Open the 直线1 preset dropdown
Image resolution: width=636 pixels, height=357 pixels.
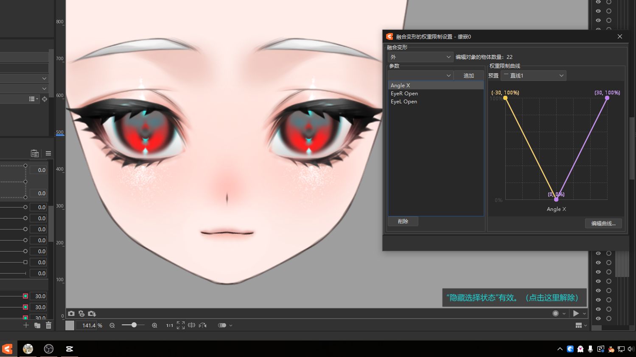pos(534,76)
